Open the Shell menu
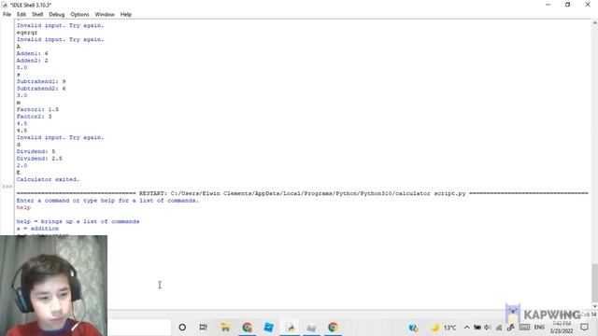Image resolution: width=598 pixels, height=336 pixels. pos(37,15)
